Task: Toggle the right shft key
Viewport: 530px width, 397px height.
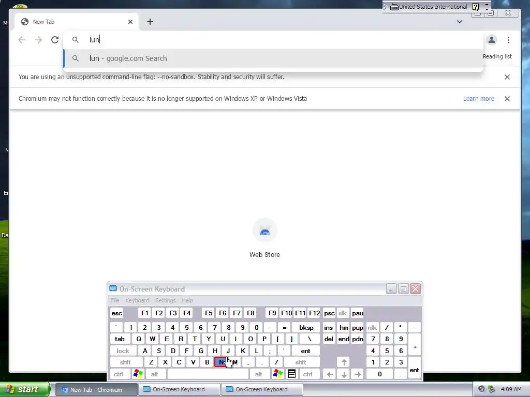Action: click(x=301, y=362)
